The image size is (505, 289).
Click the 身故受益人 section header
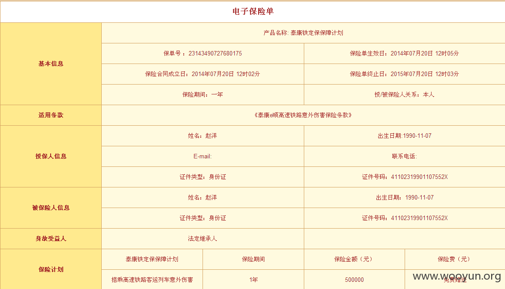click(x=51, y=238)
